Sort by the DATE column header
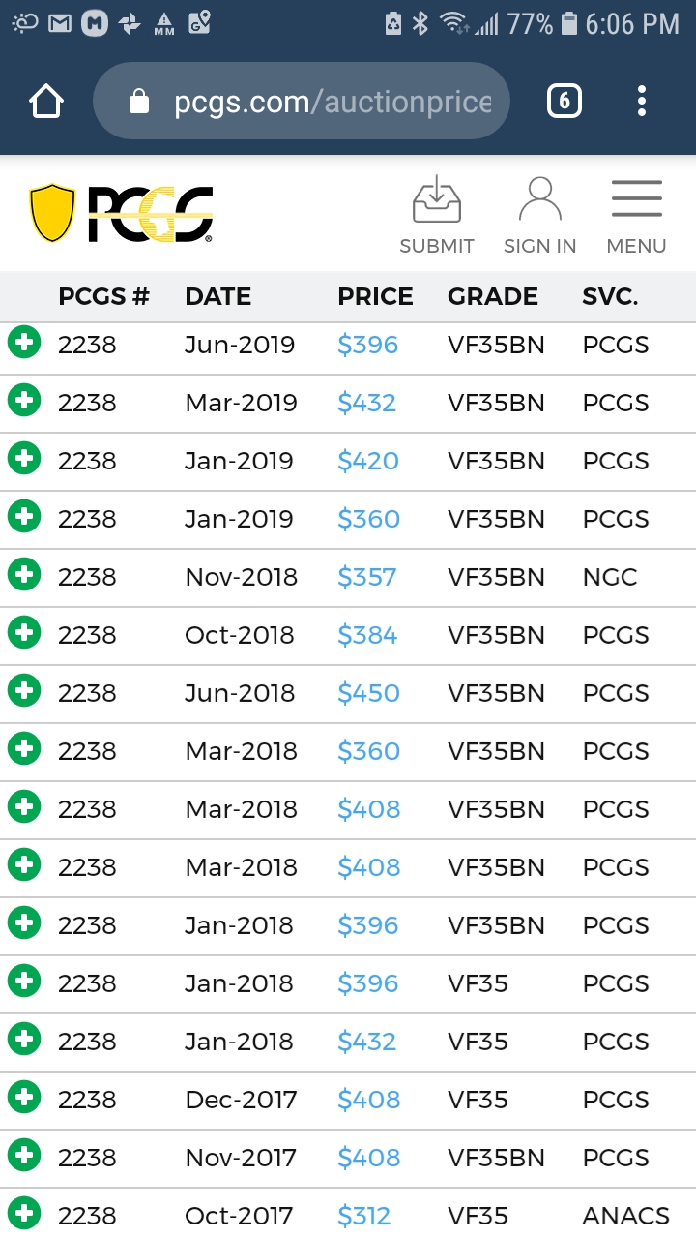696x1239 pixels. tap(218, 296)
